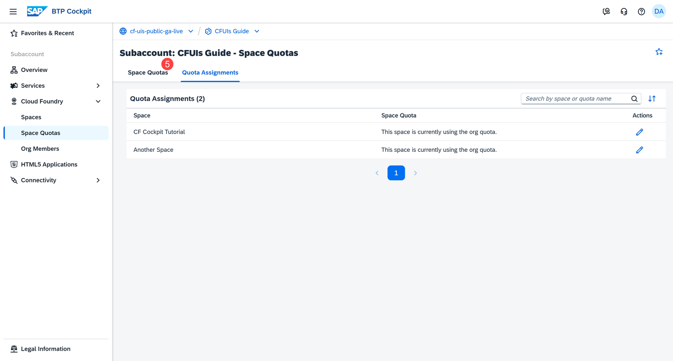
Task: Click the Favorites & Recent star icon
Action: [14, 33]
